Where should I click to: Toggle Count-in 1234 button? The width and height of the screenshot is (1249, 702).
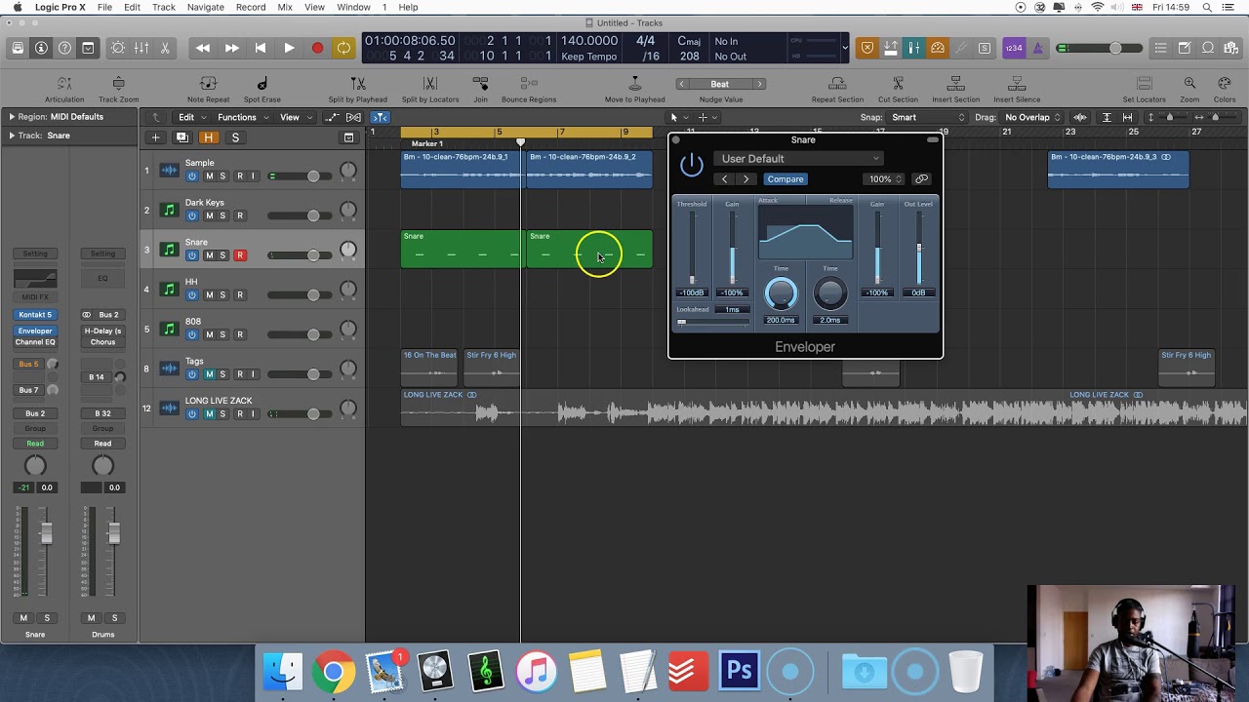click(1014, 48)
